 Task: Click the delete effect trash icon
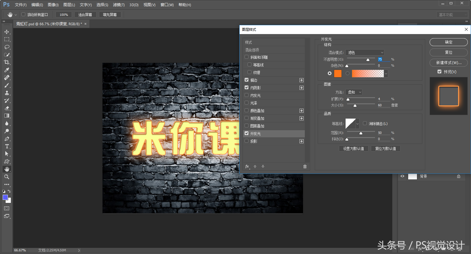pos(305,166)
